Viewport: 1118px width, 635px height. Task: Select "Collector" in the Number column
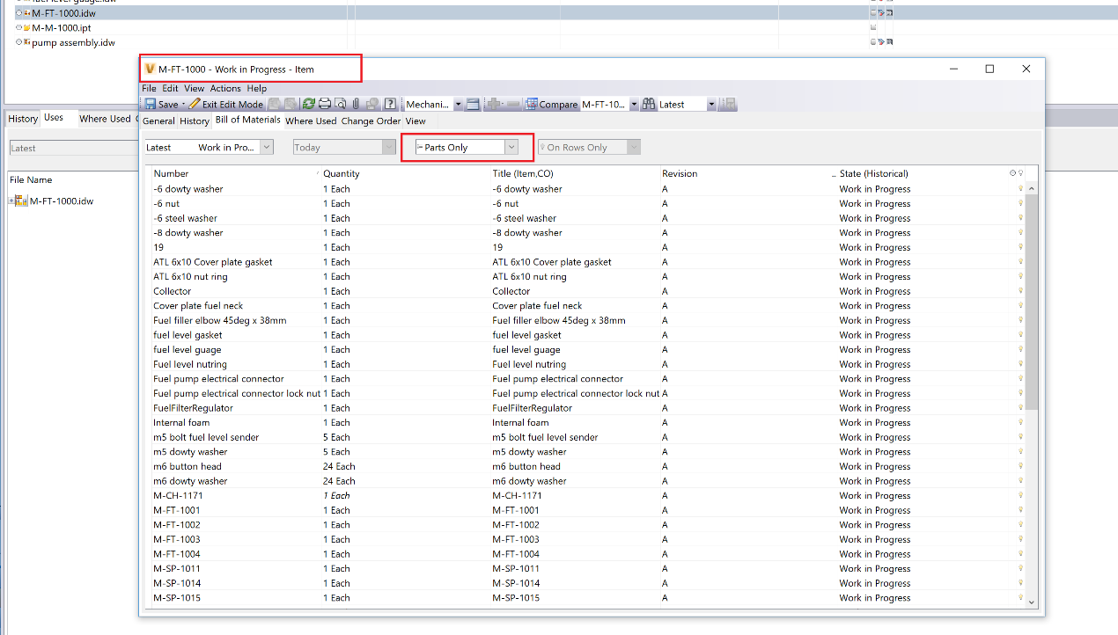point(173,291)
